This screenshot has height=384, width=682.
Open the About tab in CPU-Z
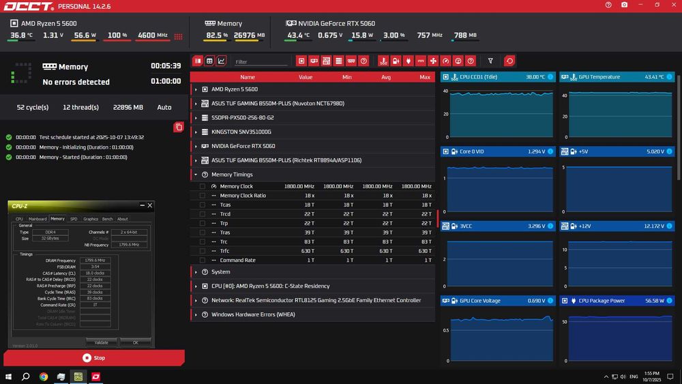[123, 219]
